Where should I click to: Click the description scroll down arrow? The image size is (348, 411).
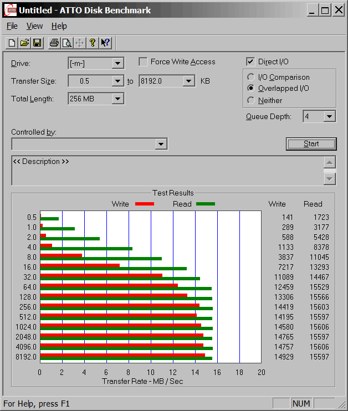click(x=330, y=179)
